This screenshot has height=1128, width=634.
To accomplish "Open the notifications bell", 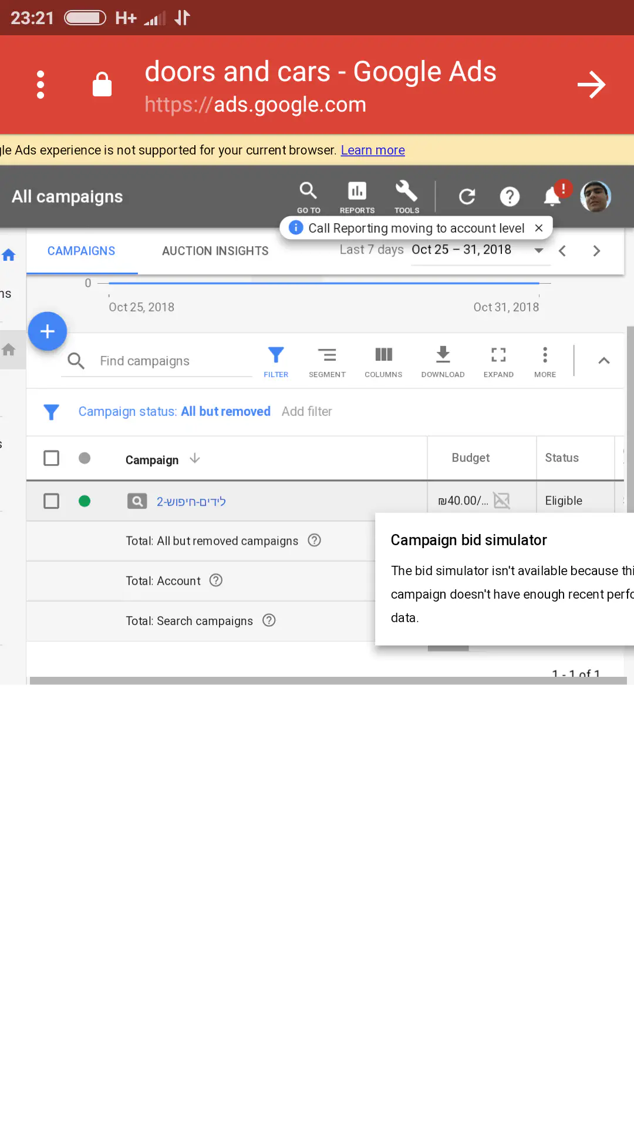I will coord(552,196).
